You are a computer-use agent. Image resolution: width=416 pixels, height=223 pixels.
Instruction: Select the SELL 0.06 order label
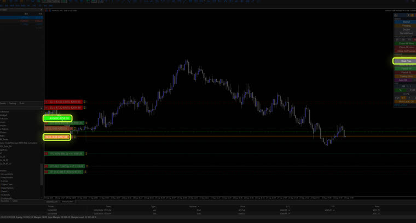(x=57, y=128)
